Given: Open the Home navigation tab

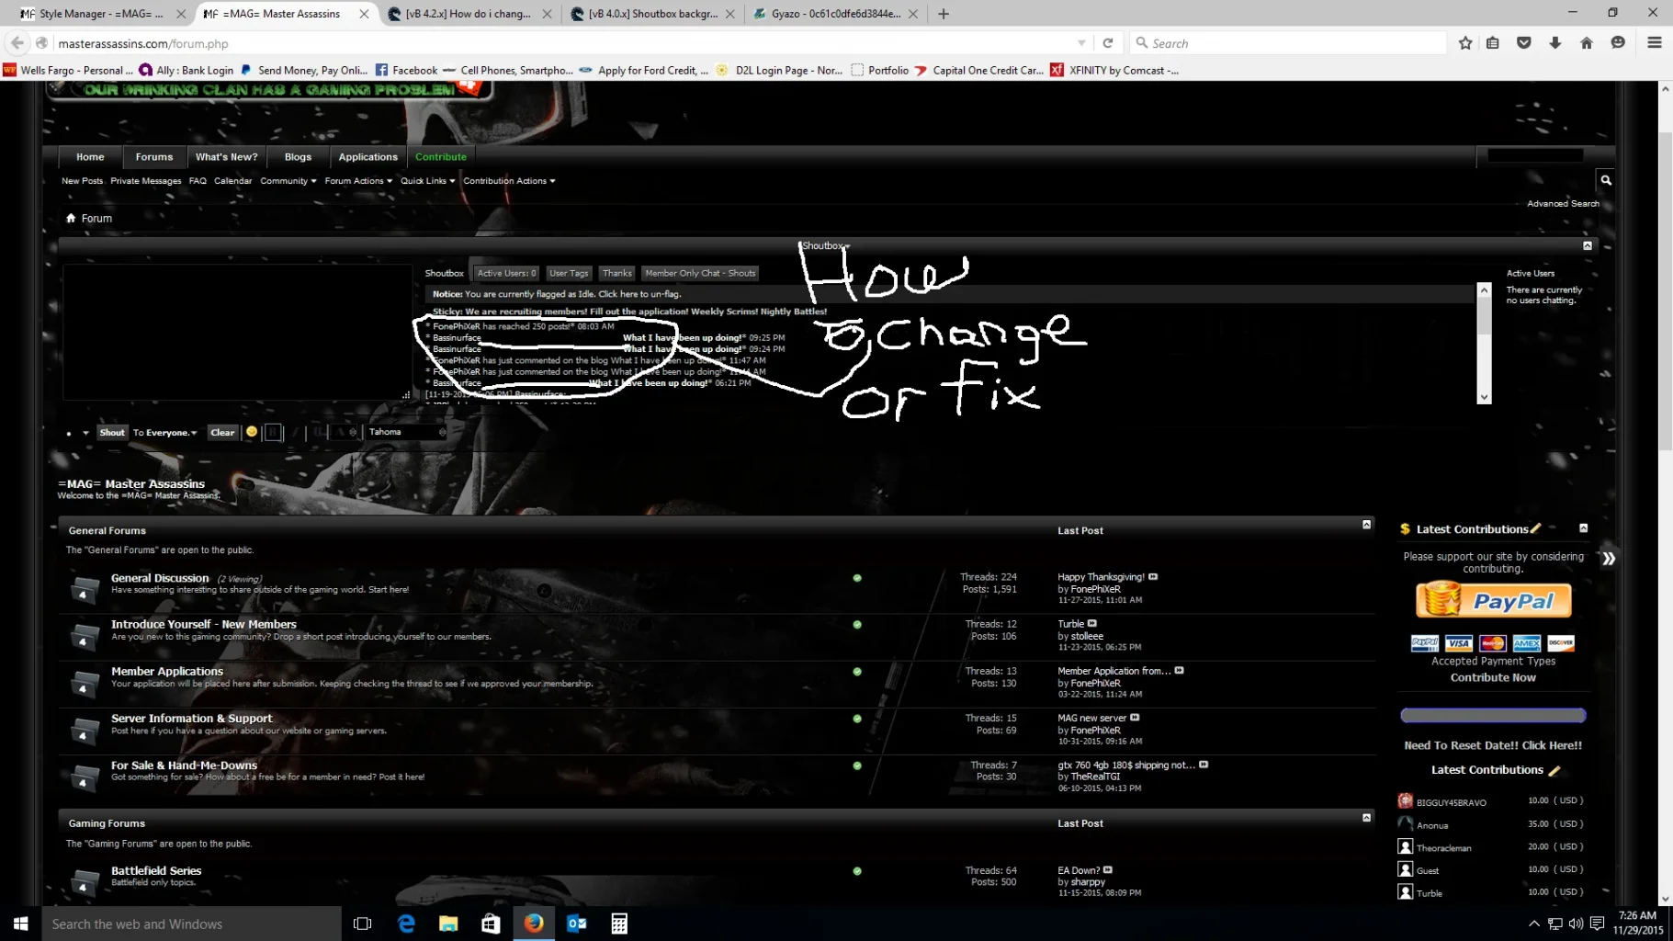Looking at the screenshot, I should (90, 157).
